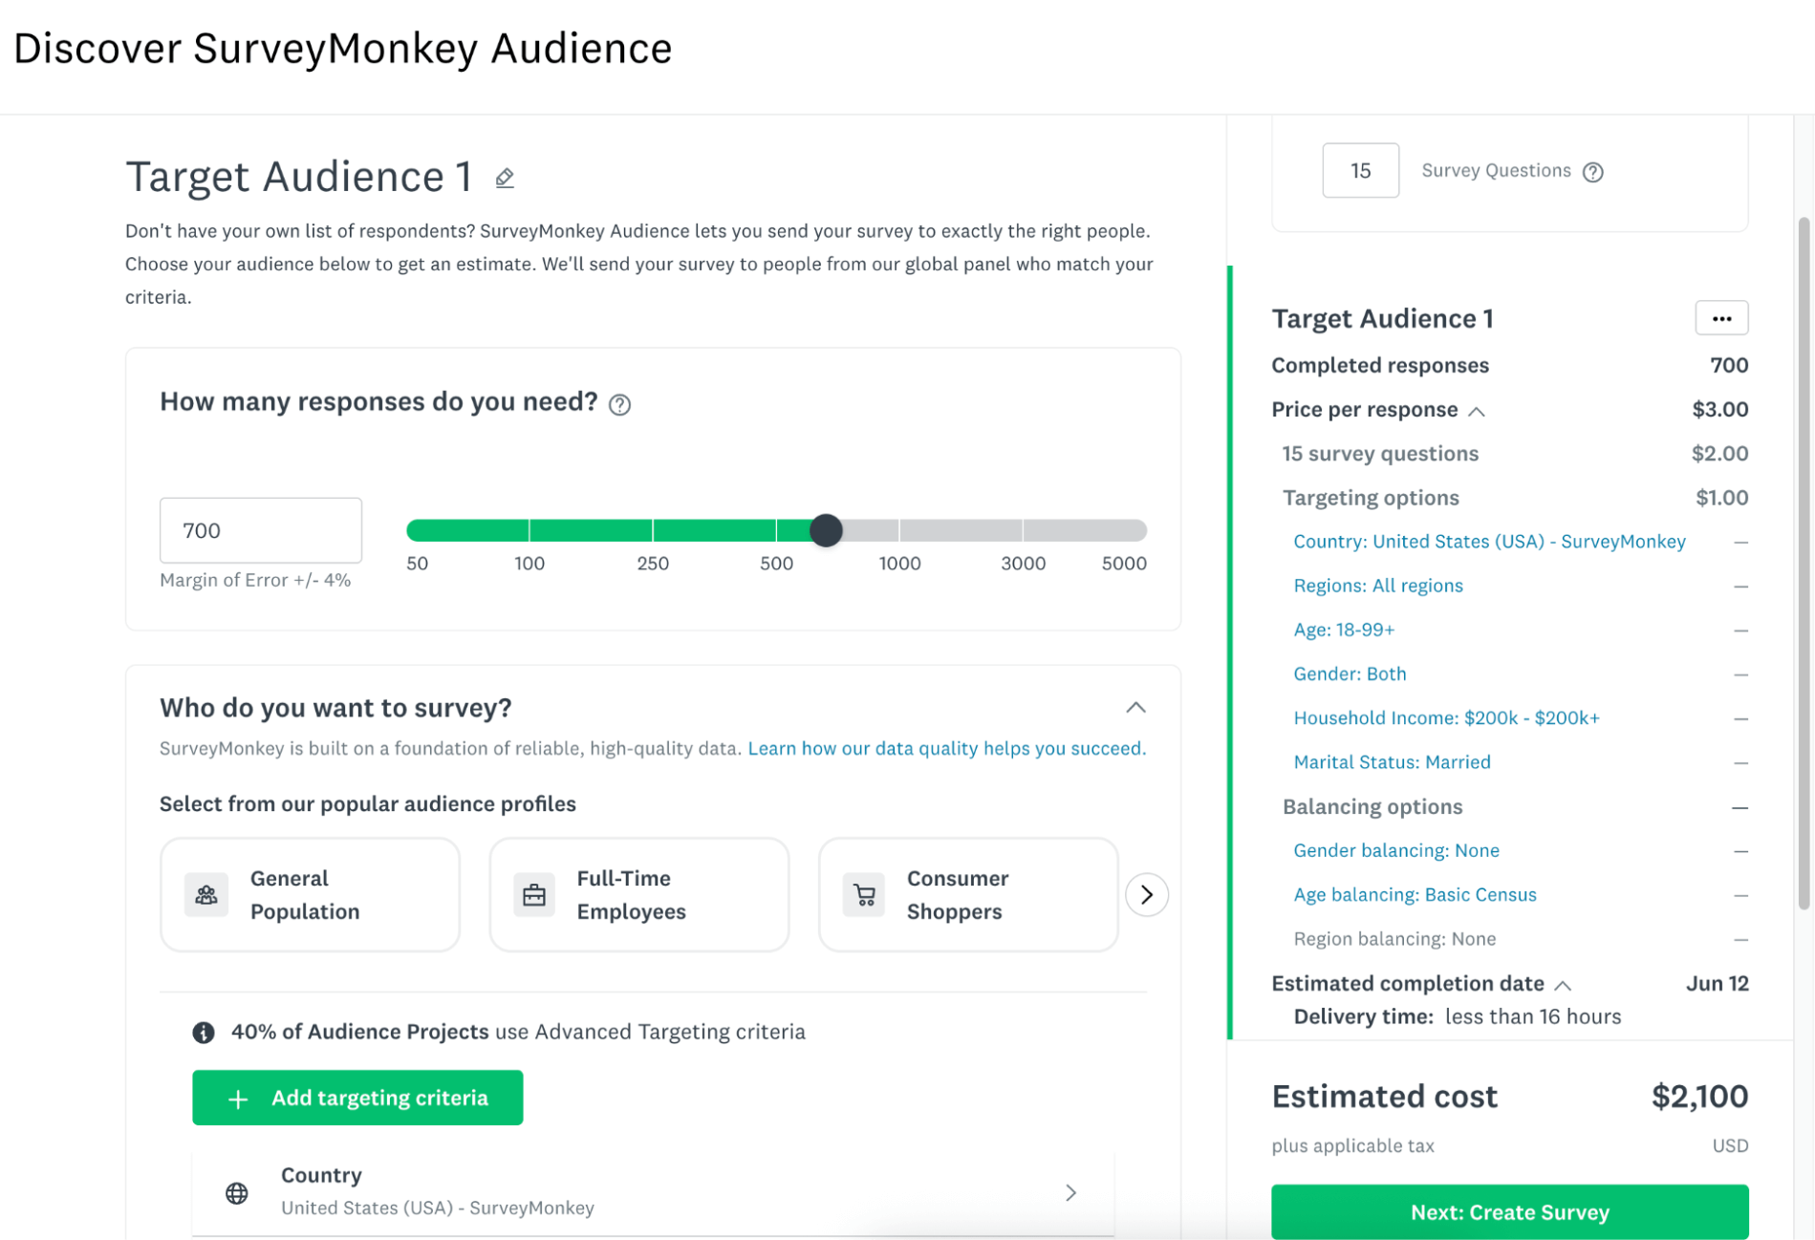
Task: Click the 500 slider label
Action: [x=776, y=564]
